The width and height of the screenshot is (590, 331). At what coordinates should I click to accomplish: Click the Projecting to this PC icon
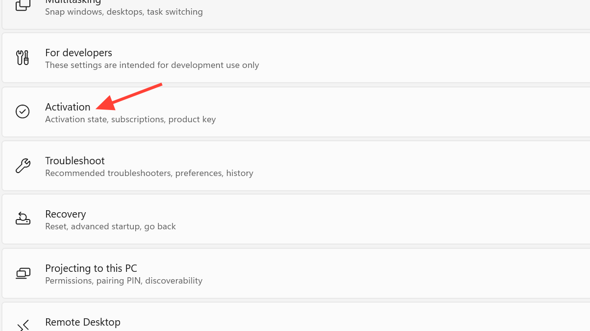[x=23, y=273]
